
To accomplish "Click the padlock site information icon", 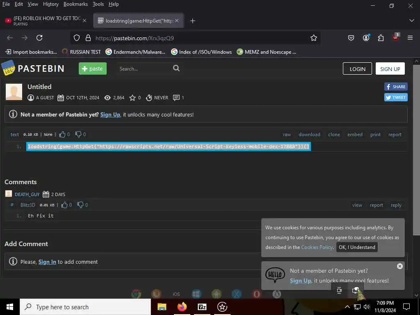I will coord(88,38).
